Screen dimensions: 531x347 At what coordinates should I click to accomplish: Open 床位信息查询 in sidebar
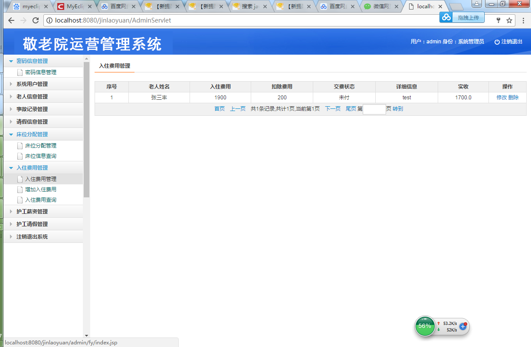coord(41,156)
